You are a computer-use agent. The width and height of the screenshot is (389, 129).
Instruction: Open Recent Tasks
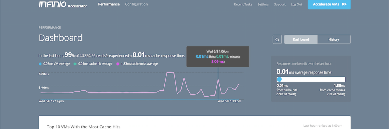pos(243,4)
